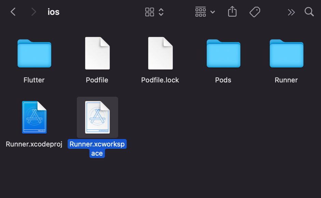321x198 pixels.
Task: Select the Pods folder icon
Action: (x=223, y=54)
